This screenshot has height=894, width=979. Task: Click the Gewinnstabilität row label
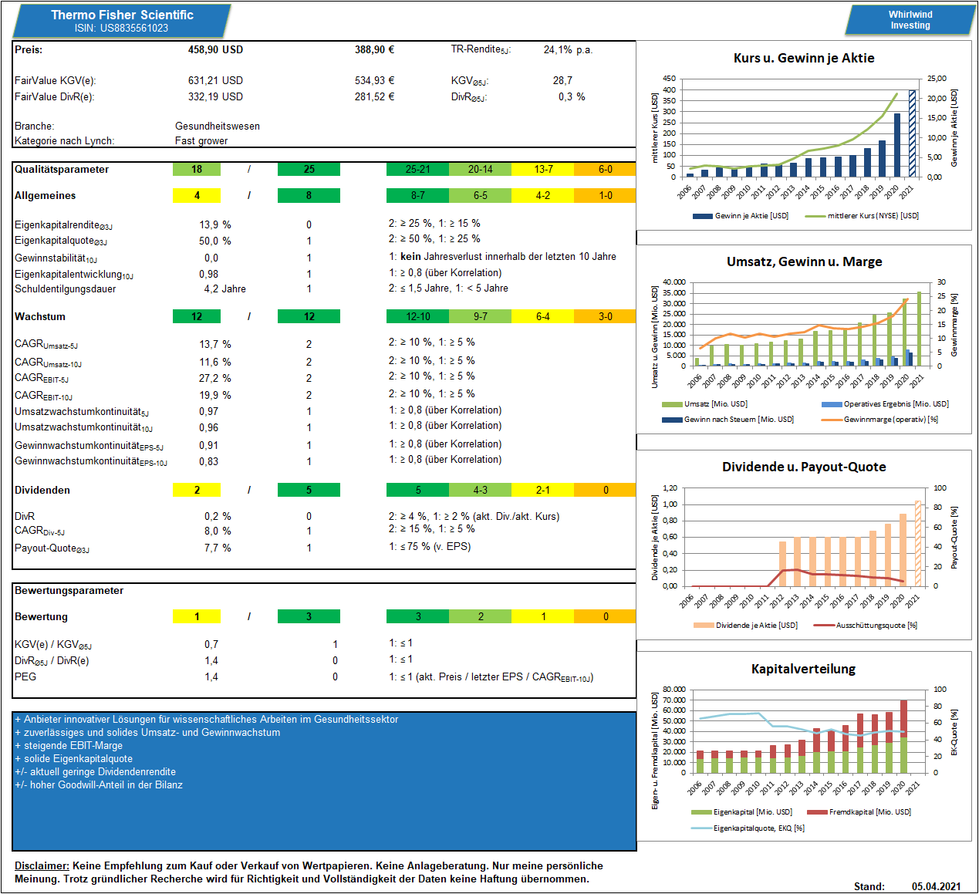(x=56, y=258)
